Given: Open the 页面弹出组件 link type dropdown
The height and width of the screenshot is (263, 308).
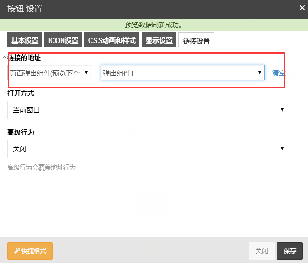Looking at the screenshot, I should coord(49,73).
